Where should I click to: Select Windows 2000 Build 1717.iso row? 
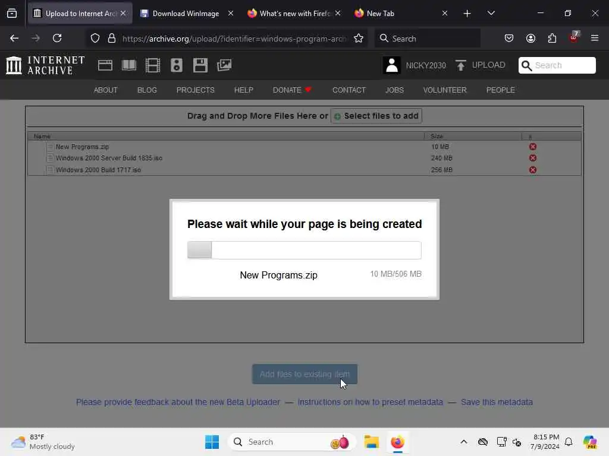[x=304, y=170]
